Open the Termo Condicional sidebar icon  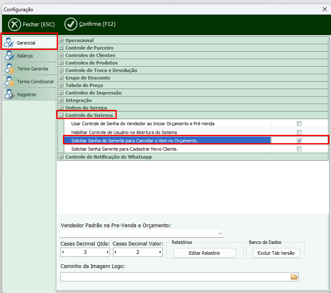click(9, 82)
